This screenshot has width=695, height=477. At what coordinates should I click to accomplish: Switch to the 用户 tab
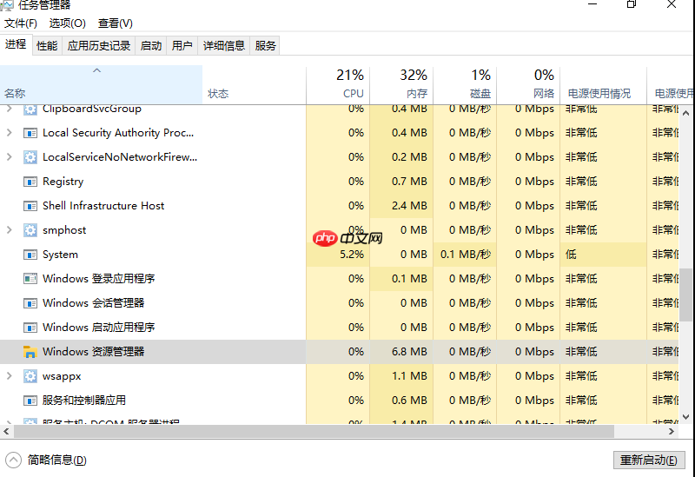[x=182, y=46]
